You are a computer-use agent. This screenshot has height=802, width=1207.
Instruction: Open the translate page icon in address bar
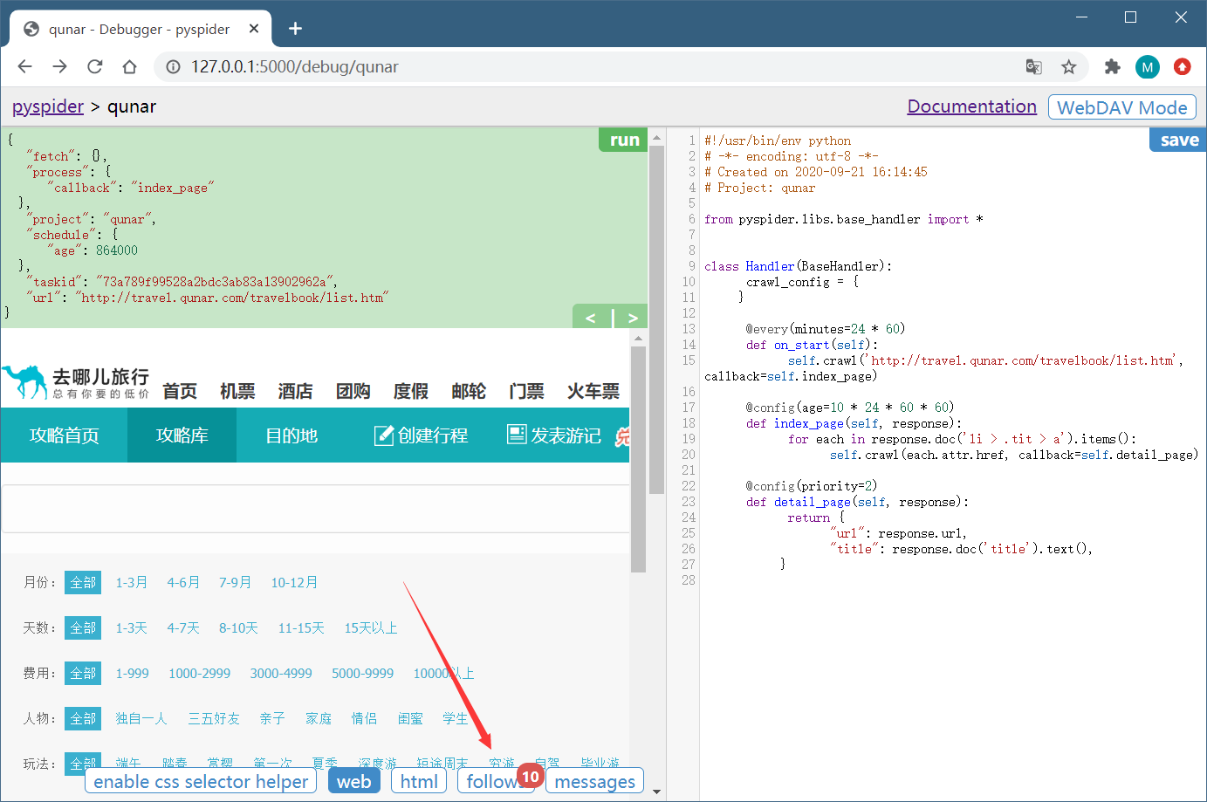[1033, 67]
